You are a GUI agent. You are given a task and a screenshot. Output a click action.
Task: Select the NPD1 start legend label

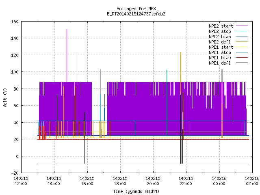[221, 47]
